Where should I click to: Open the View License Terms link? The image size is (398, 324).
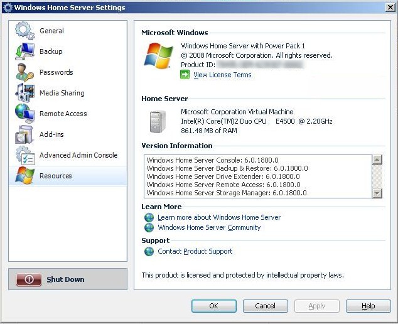(222, 75)
